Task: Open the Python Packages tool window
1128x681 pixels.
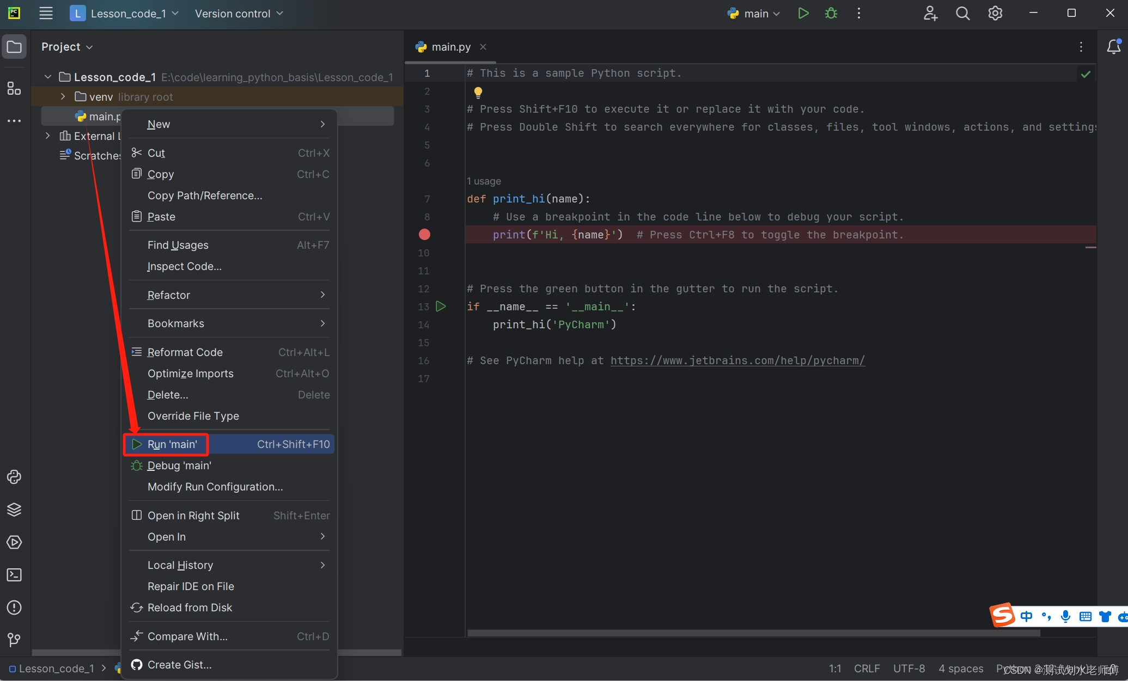Action: pyautogui.click(x=14, y=510)
